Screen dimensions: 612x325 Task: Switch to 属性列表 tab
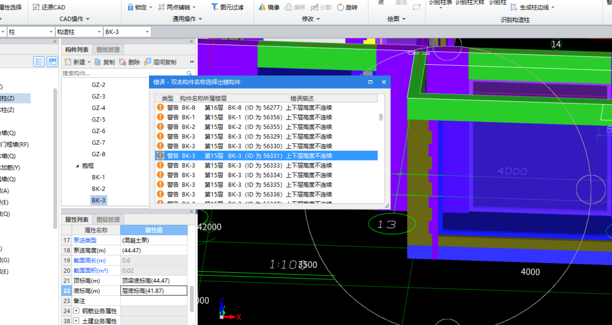(x=77, y=219)
